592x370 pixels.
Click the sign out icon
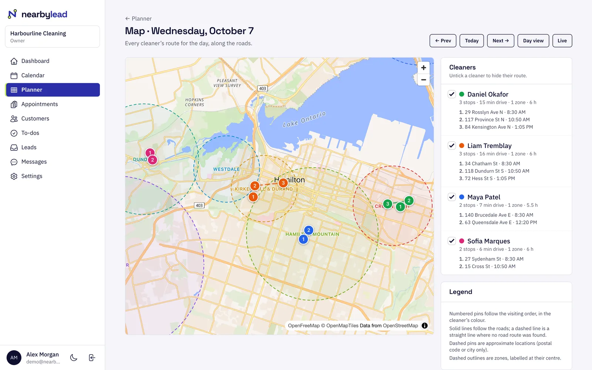92,357
